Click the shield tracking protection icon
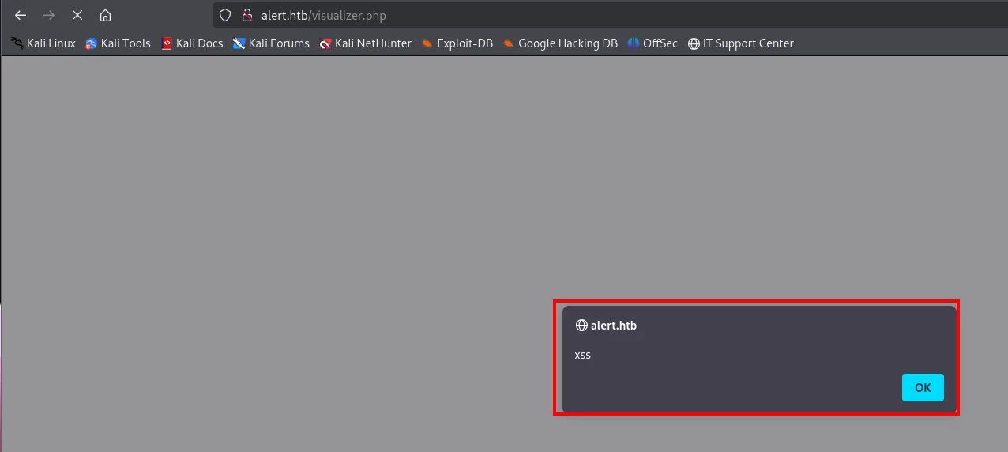The height and width of the screenshot is (452, 1008). click(x=226, y=15)
